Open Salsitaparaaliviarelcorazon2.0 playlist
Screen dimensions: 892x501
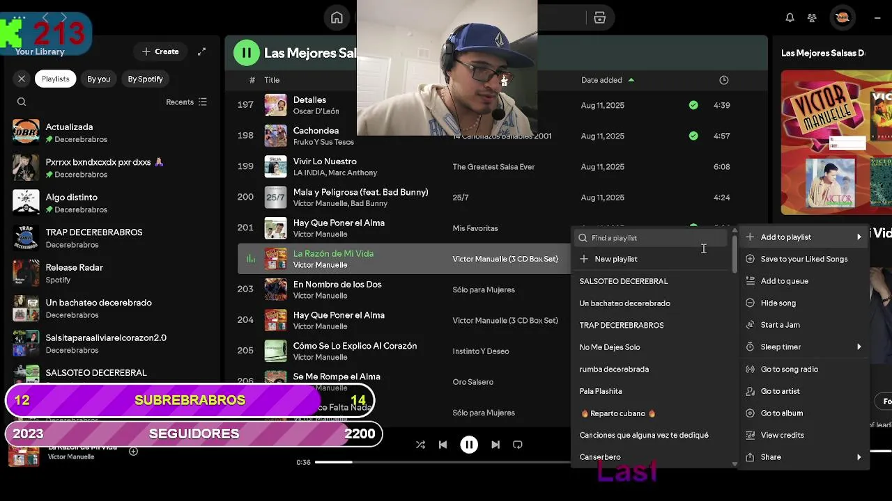click(x=111, y=343)
